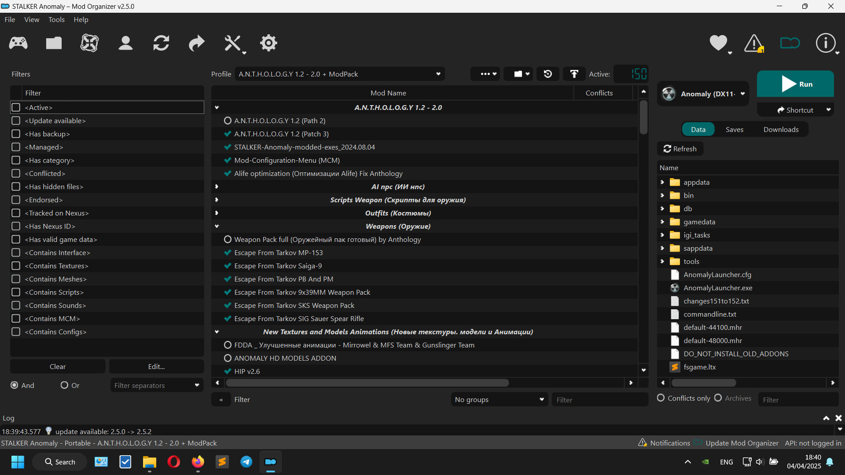The height and width of the screenshot is (475, 845).
Task: Open the Anomaly (DX11) executable dropdown
Action: 703,94
